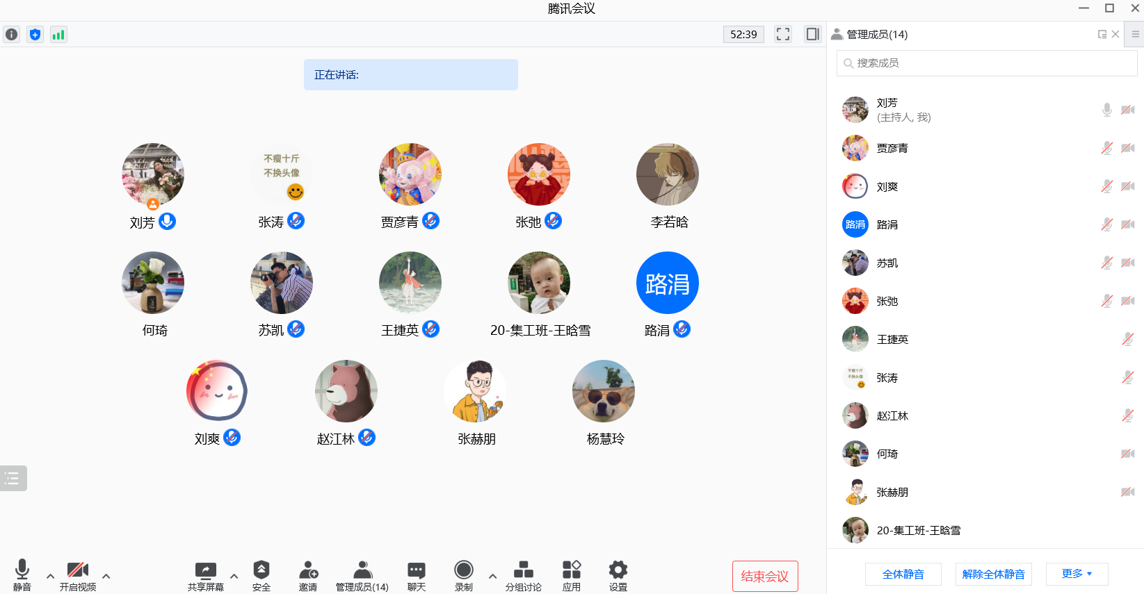Open the hamburger menu at top right
The image size is (1144, 594).
pos(1136,34)
